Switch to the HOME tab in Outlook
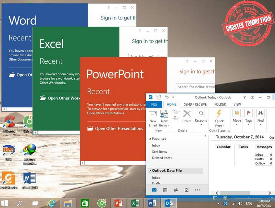The image size is (275, 208). tap(171, 104)
